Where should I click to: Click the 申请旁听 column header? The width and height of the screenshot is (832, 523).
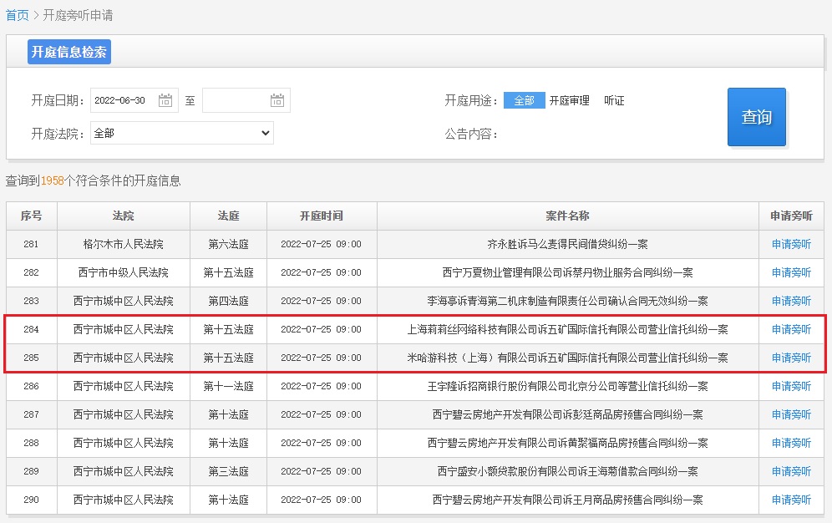pos(791,216)
